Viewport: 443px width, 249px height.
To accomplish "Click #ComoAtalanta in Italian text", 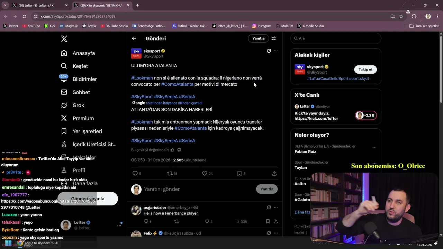I will (177, 84).
